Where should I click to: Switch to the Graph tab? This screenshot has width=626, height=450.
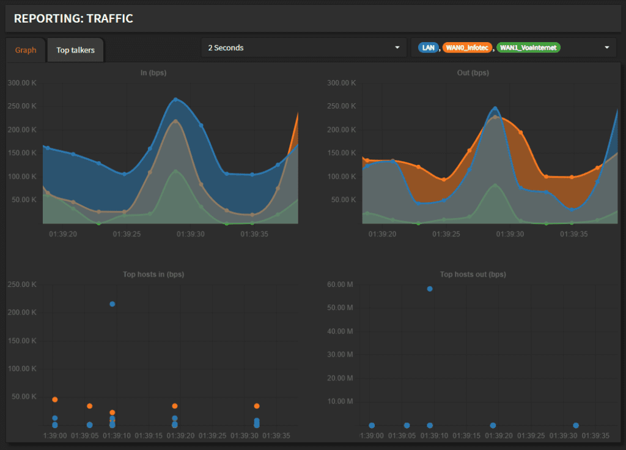[26, 50]
